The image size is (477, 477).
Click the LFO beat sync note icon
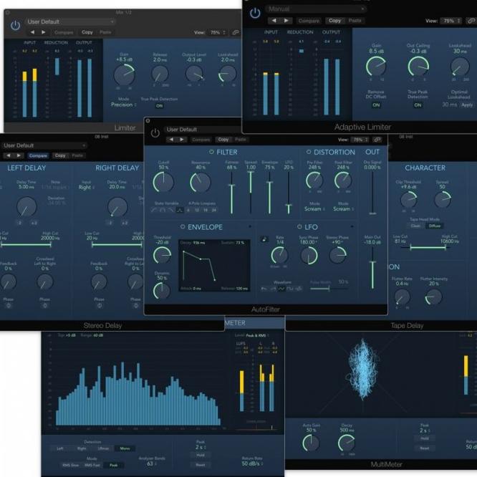click(264, 239)
